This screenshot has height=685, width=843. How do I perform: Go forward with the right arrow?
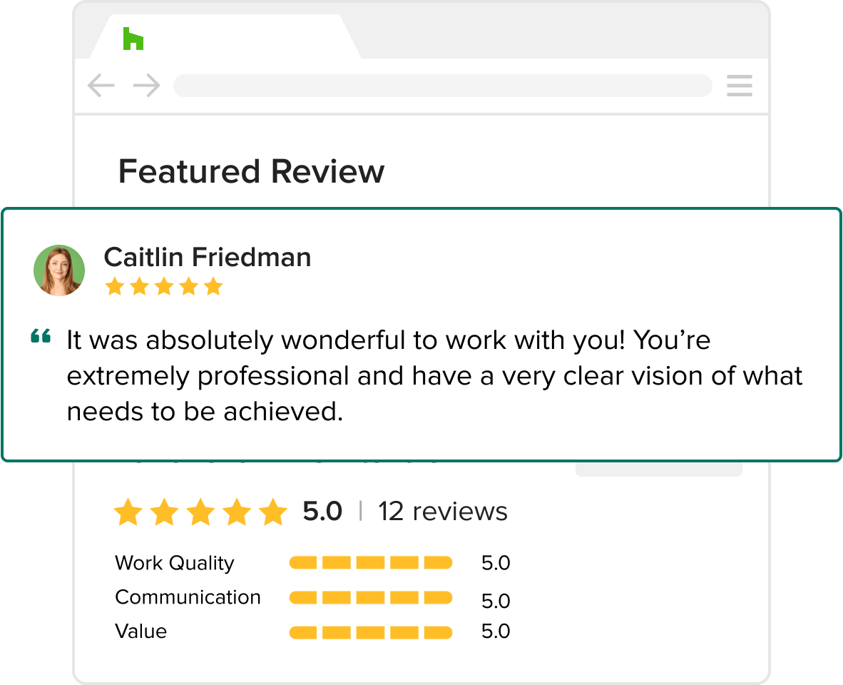(147, 86)
